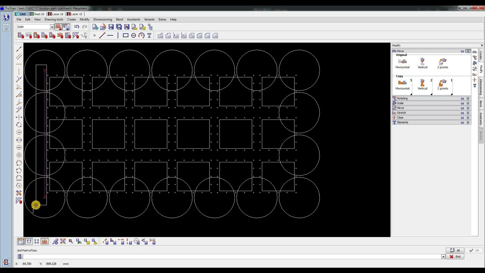This screenshot has height=273, width=485.
Task: Click the Open folder icon in toolbar
Action: [103, 27]
